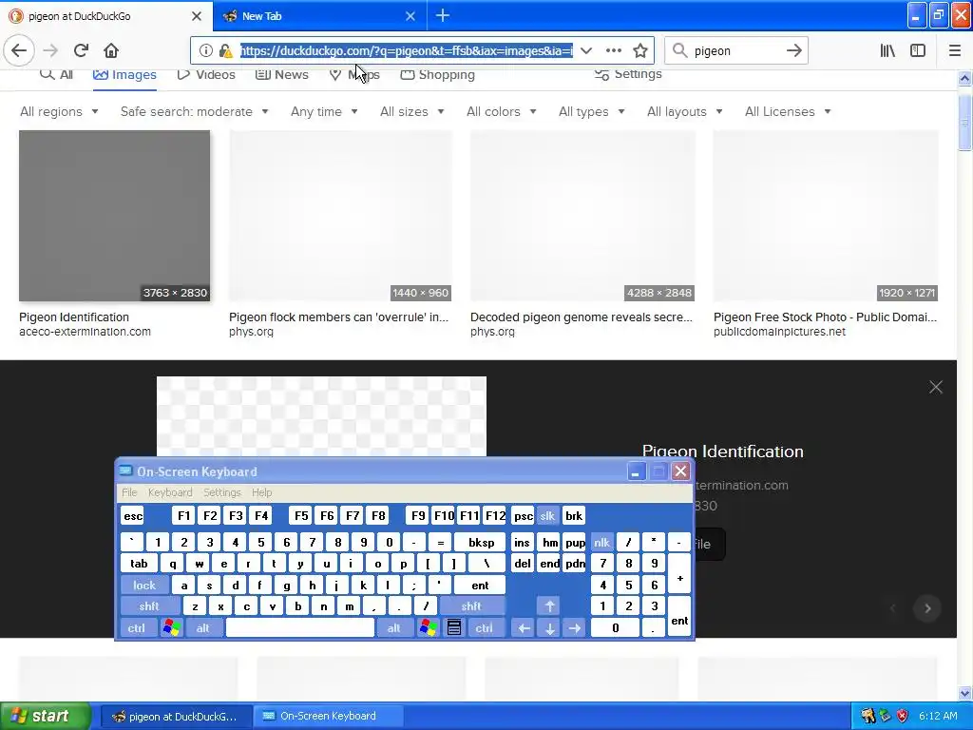
Task: Expand the All Licenses filter
Action: pyautogui.click(x=788, y=112)
